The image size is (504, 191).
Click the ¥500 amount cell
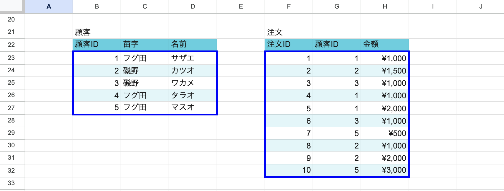[385, 133]
